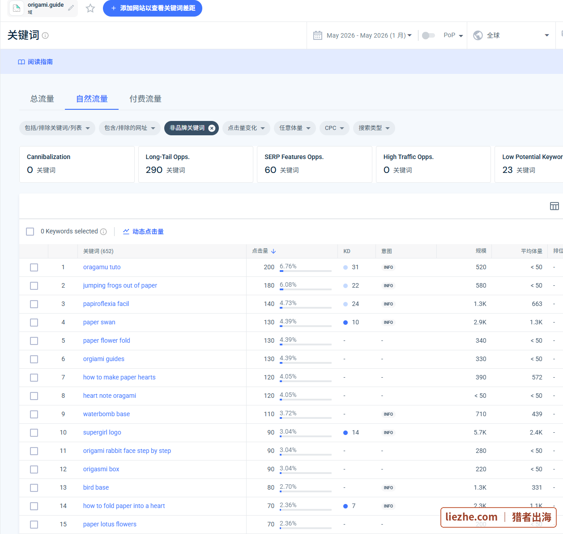
Task: Open the 阅读指南 link
Action: point(35,62)
